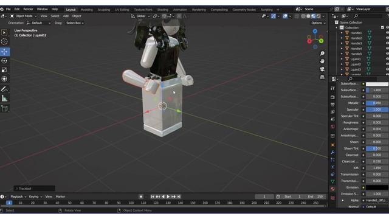Toggle the camera view icon

[322, 69]
